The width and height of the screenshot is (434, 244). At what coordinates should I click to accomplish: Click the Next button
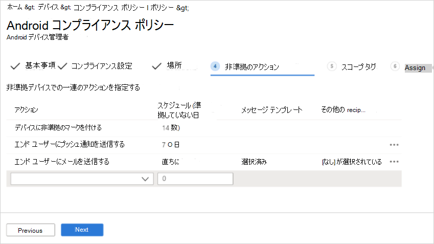click(82, 230)
